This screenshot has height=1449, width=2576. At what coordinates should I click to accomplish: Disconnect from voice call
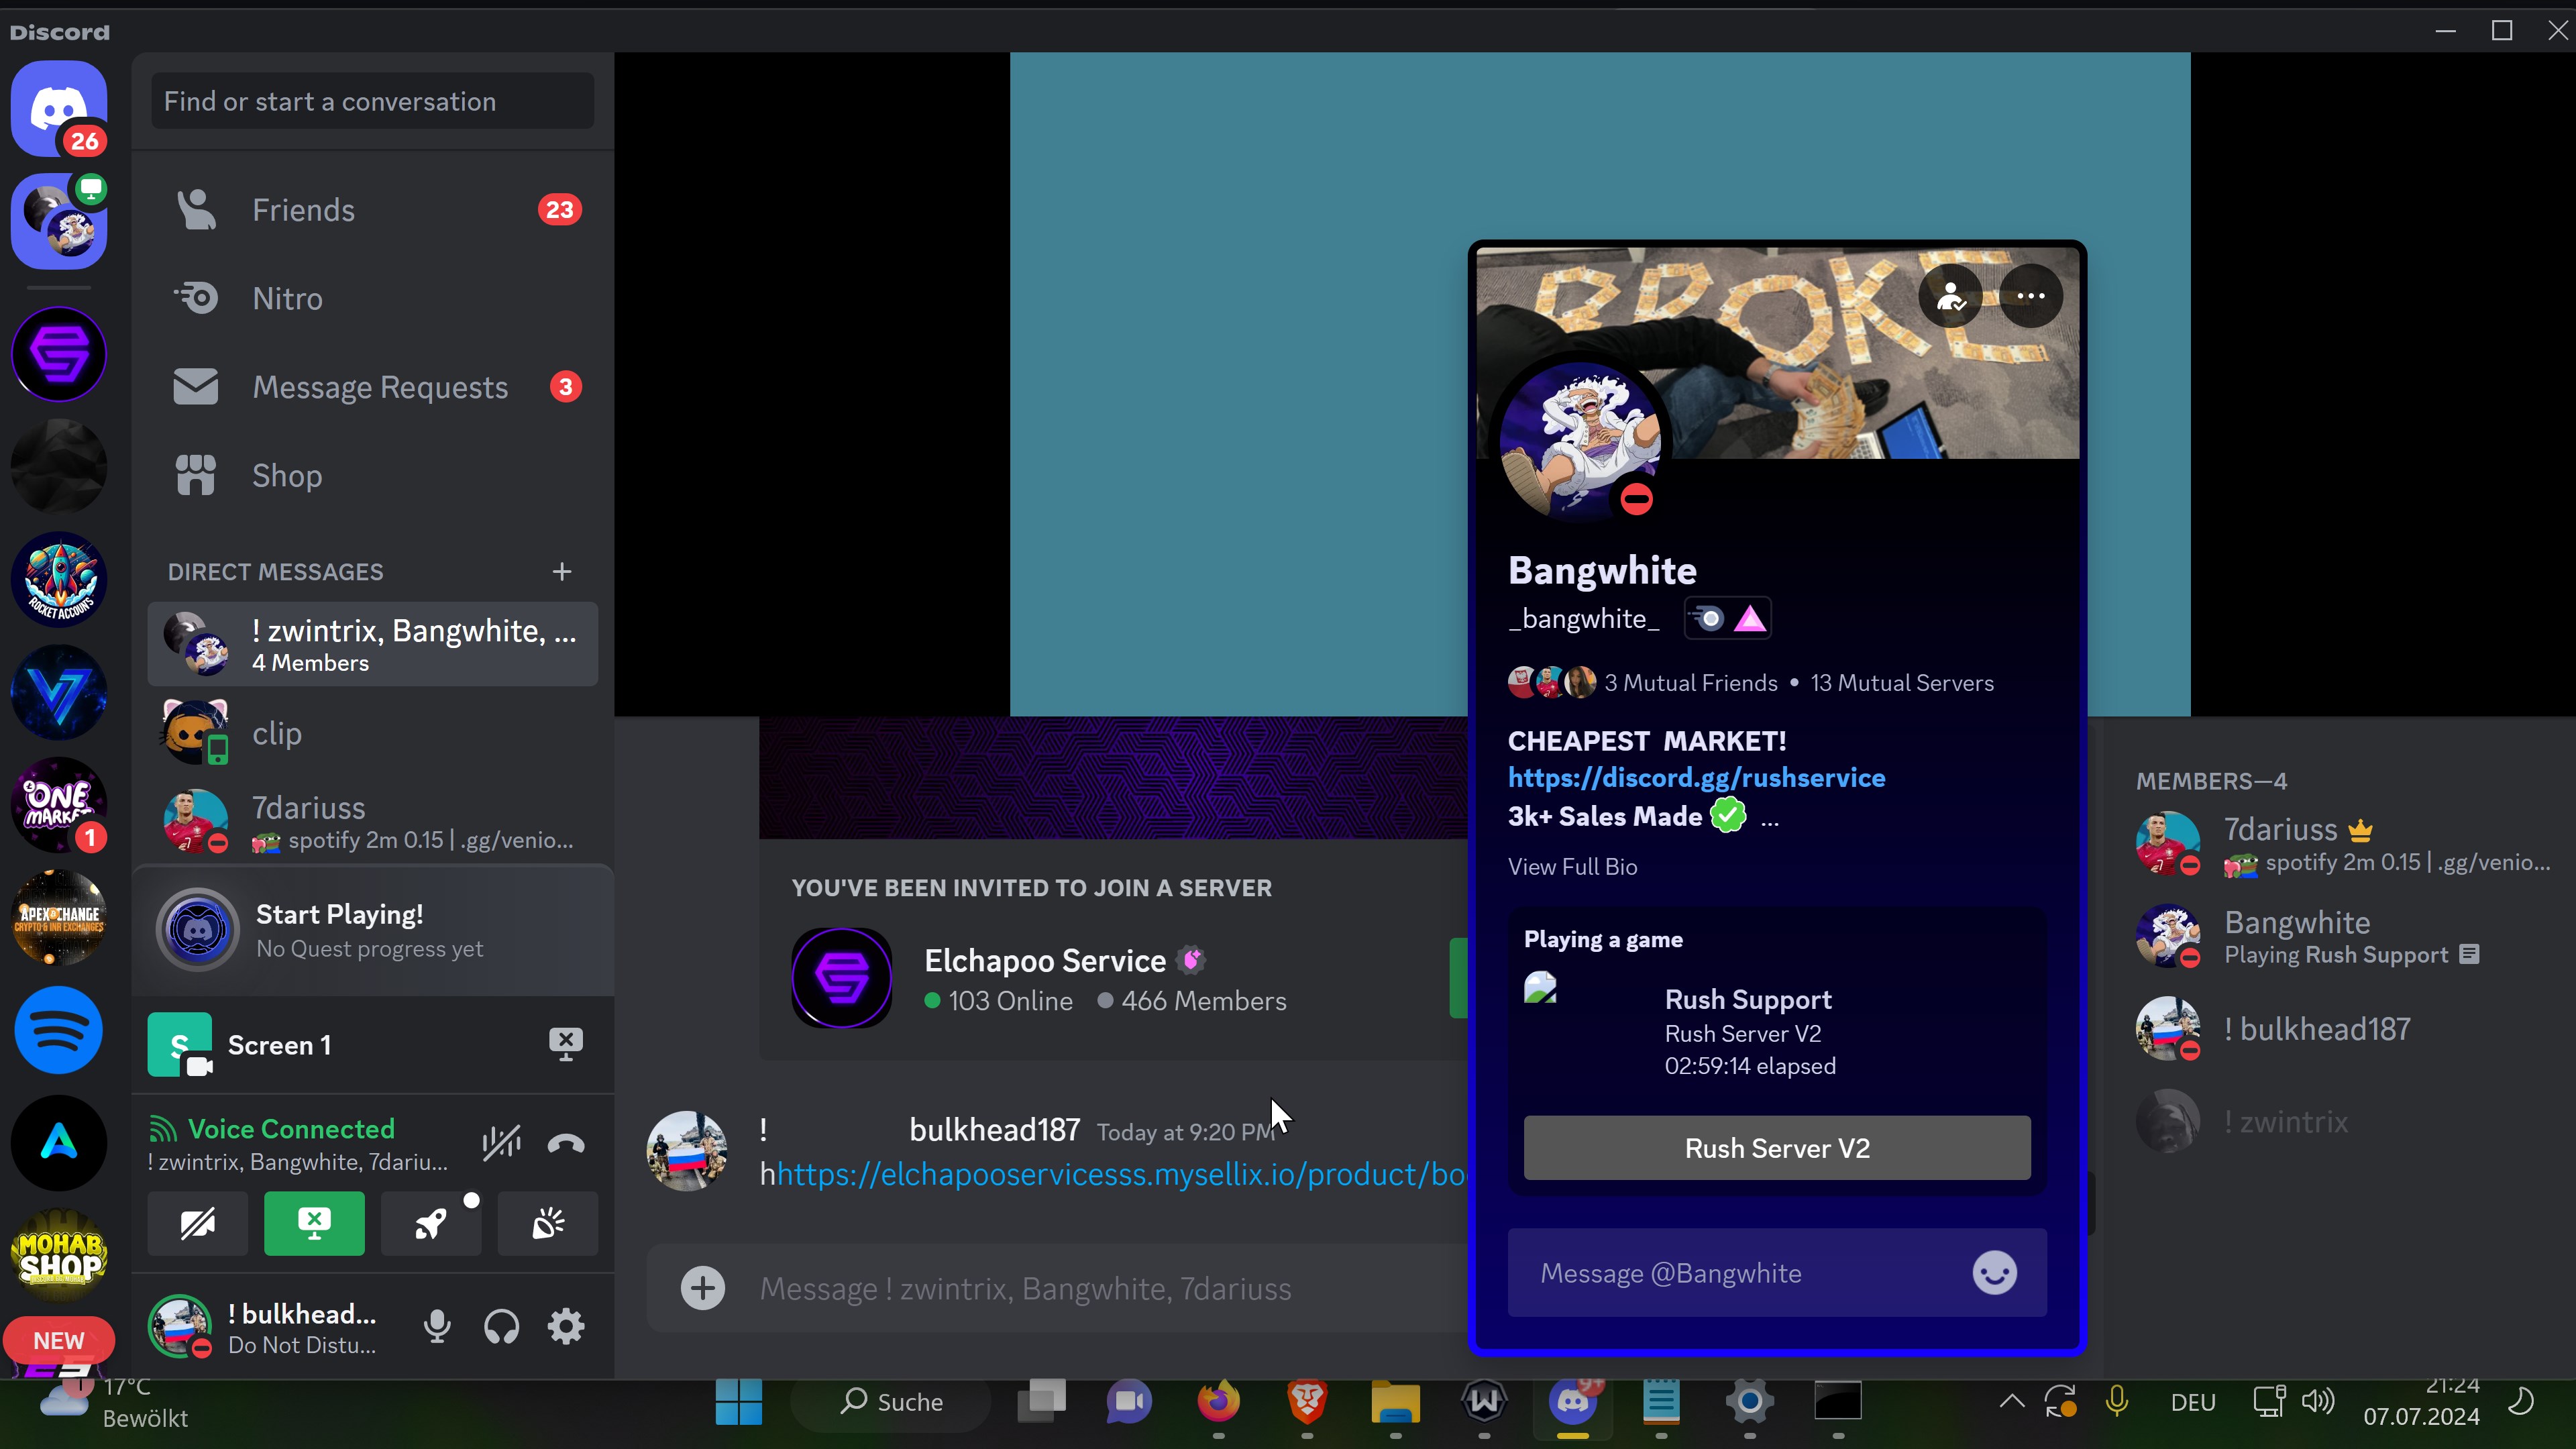coord(566,1143)
